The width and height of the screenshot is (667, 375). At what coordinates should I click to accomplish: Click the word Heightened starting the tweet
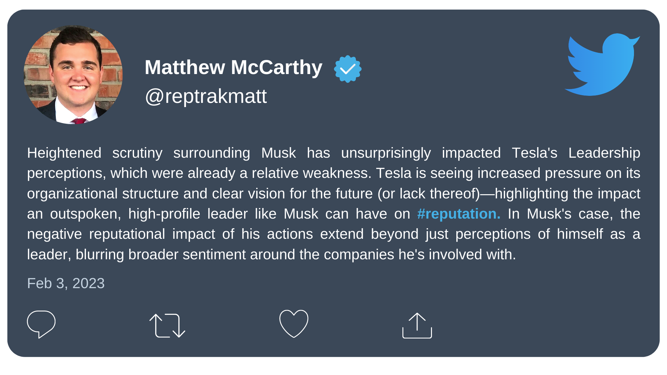tap(64, 153)
